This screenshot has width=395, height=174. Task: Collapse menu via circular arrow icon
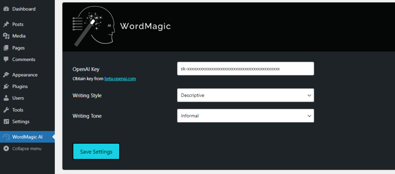click(x=6, y=149)
